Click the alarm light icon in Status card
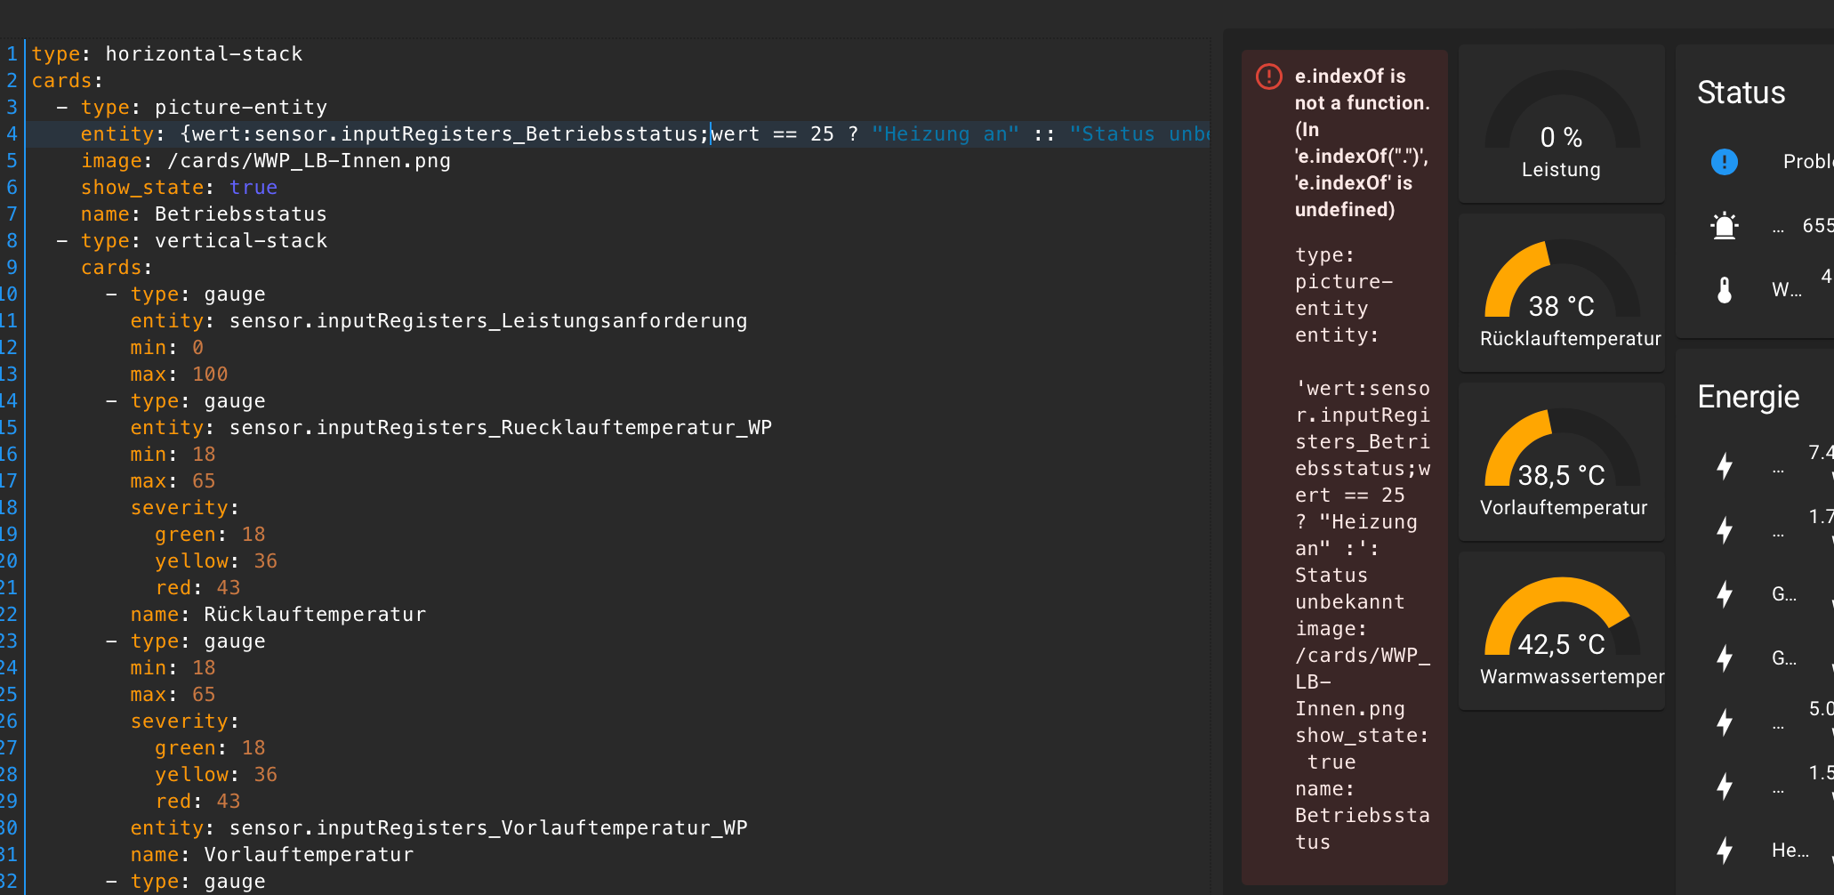Image resolution: width=1834 pixels, height=895 pixels. pyautogui.click(x=1724, y=226)
